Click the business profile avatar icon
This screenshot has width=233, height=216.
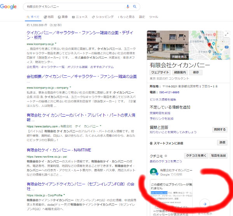click(153, 172)
